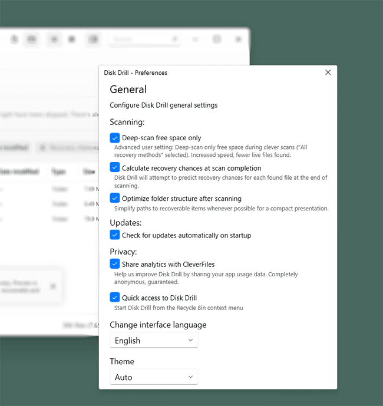
Task: Click the 'Updates:' section label
Action: coord(126,223)
